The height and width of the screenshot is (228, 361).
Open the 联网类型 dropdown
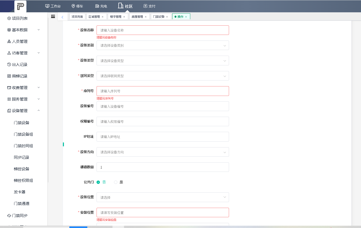[163, 76]
